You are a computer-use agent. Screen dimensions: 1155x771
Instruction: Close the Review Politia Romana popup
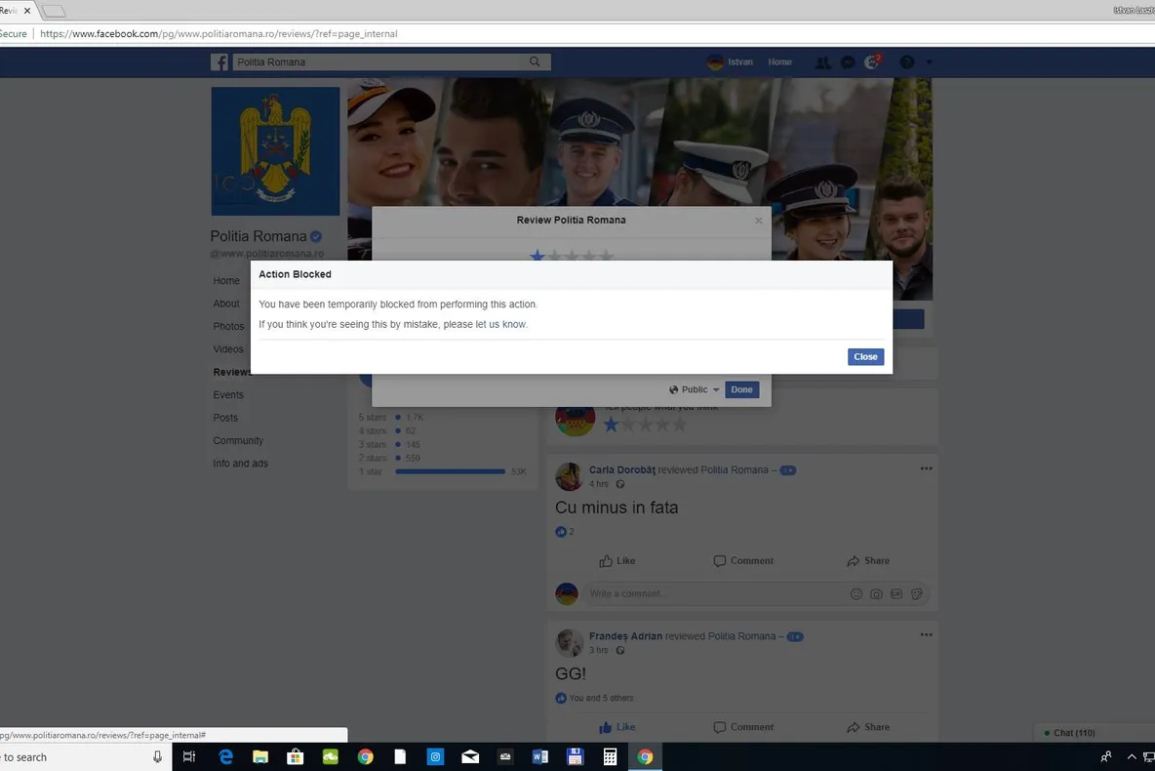pos(758,221)
